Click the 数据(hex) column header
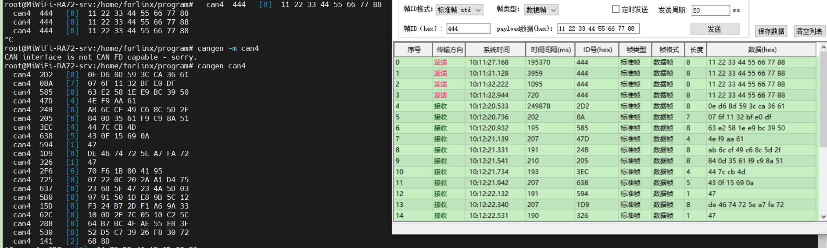This screenshot has width=827, height=248. point(762,50)
